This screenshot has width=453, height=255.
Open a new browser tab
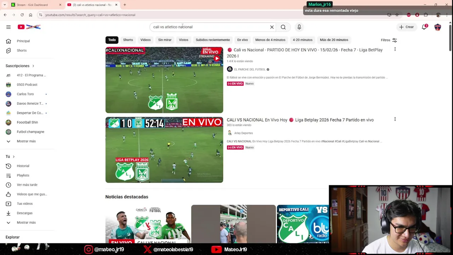click(125, 5)
